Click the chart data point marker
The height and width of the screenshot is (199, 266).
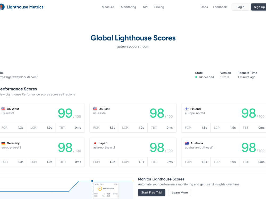[x=92, y=181]
